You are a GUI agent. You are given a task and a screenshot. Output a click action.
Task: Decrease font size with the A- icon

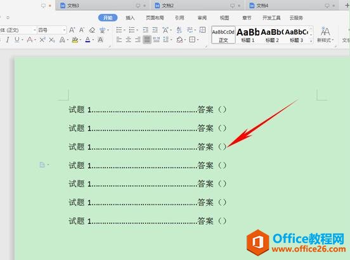pos(82,30)
